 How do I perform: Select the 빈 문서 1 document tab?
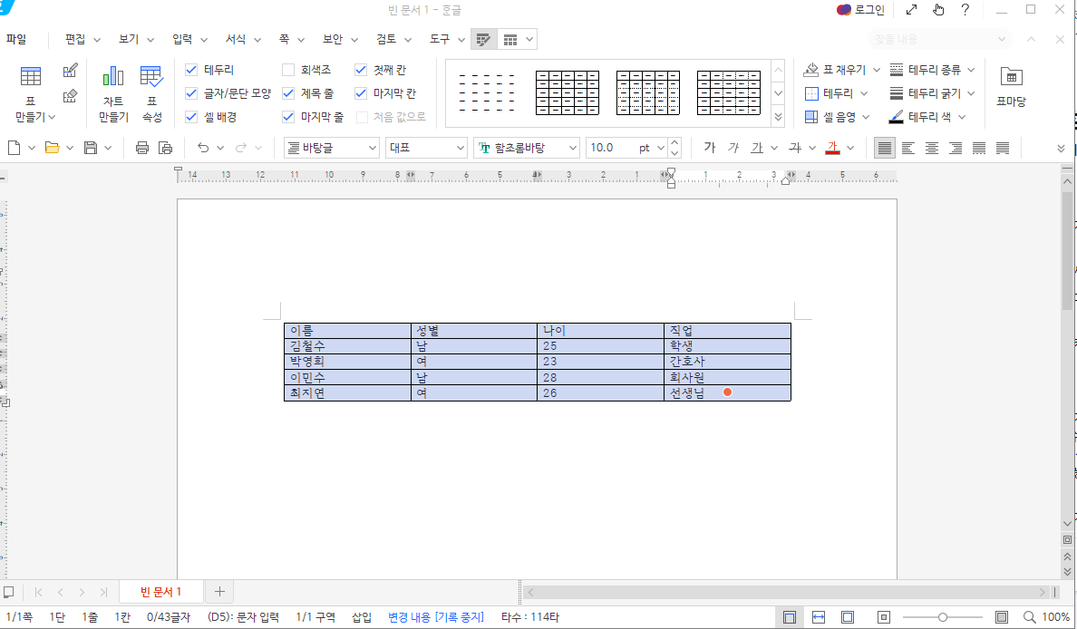tap(160, 591)
